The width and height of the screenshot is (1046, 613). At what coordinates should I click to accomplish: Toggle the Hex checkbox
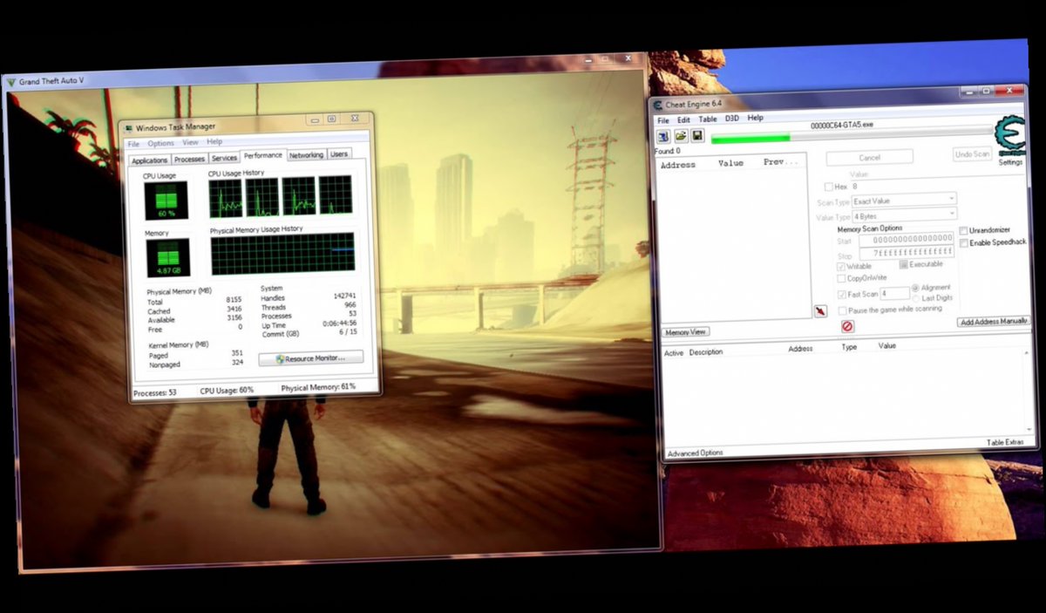coord(829,187)
